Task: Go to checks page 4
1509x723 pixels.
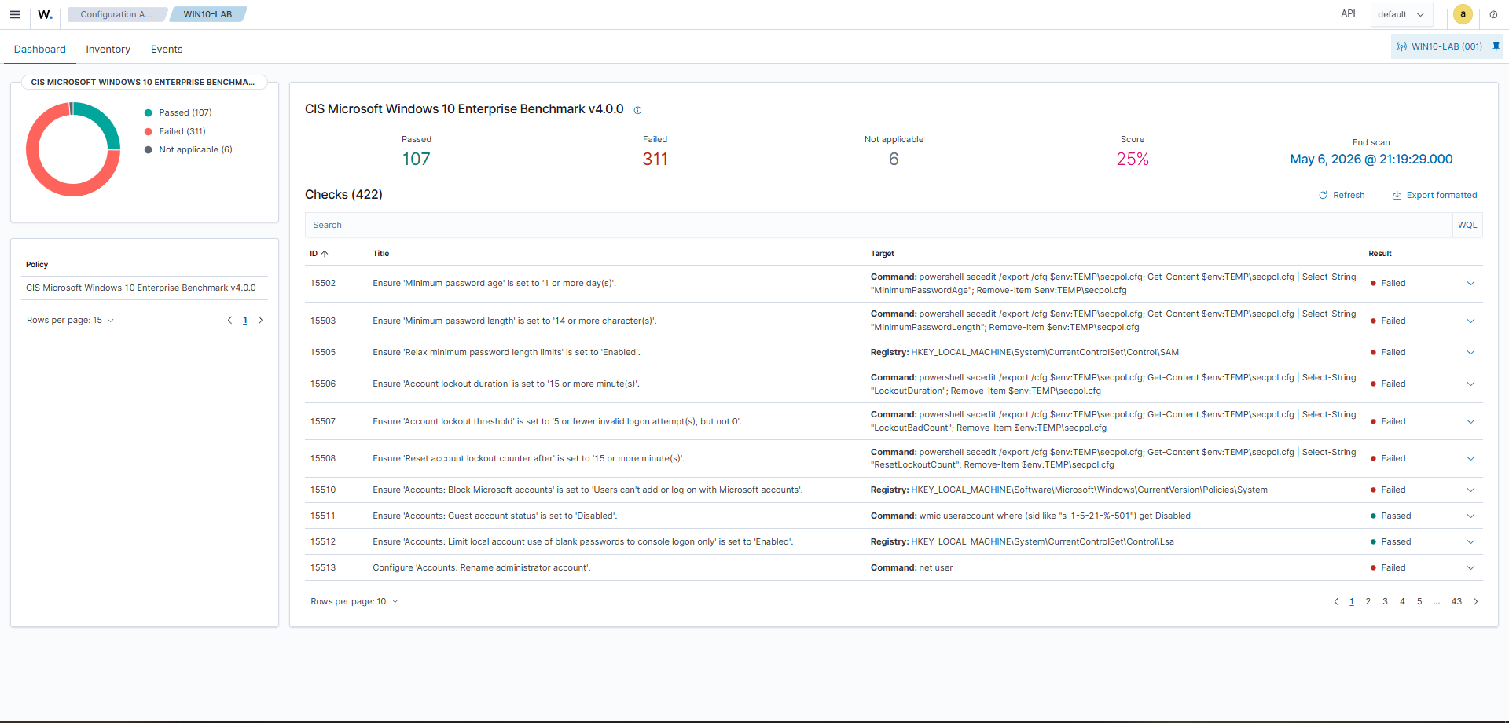Action: (x=1402, y=602)
